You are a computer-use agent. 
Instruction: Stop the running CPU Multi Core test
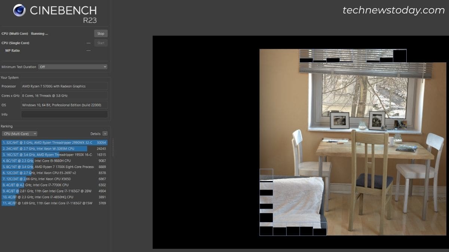[101, 34]
